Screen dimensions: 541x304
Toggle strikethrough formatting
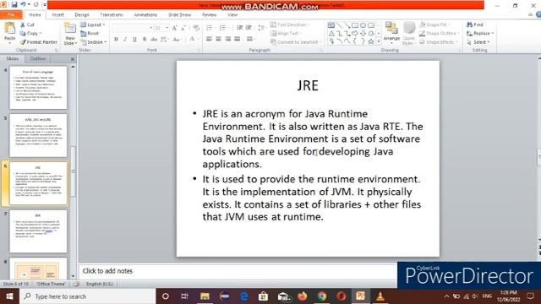[154, 40]
